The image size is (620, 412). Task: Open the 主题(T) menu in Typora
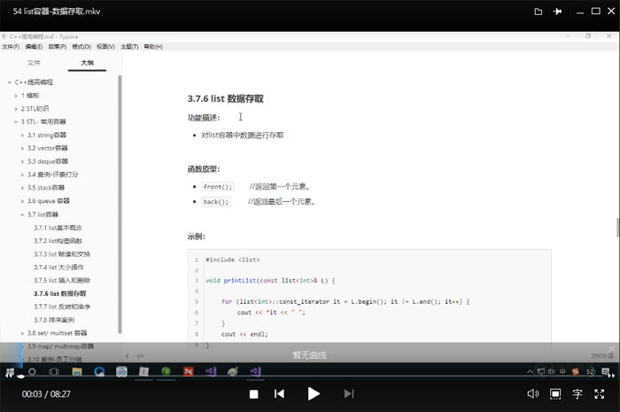pyautogui.click(x=129, y=47)
